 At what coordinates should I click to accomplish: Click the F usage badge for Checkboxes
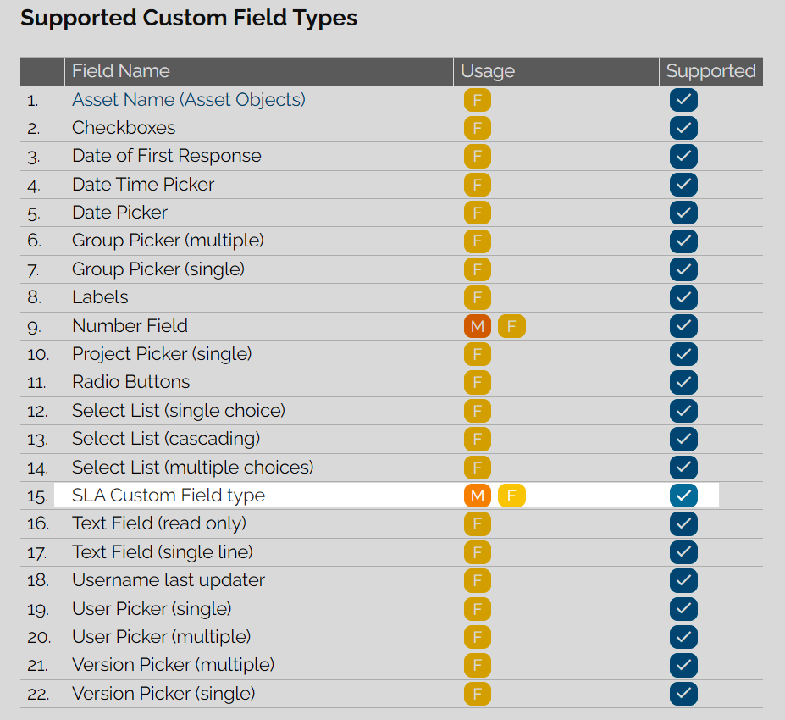[477, 128]
